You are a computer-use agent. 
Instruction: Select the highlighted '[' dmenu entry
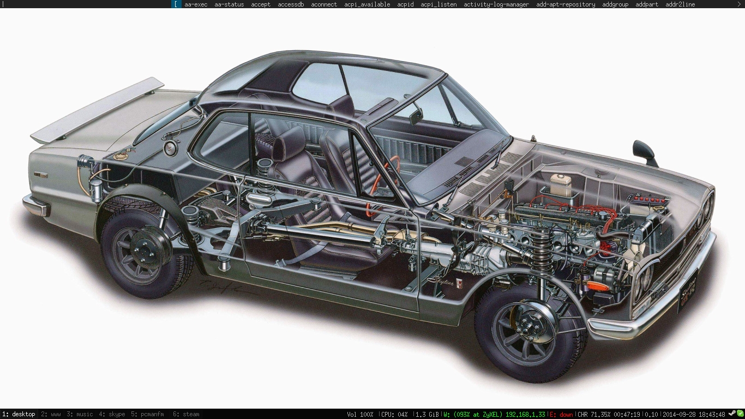[x=176, y=4]
